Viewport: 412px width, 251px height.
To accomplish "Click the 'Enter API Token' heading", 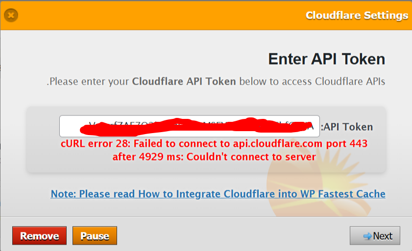I will [326, 59].
